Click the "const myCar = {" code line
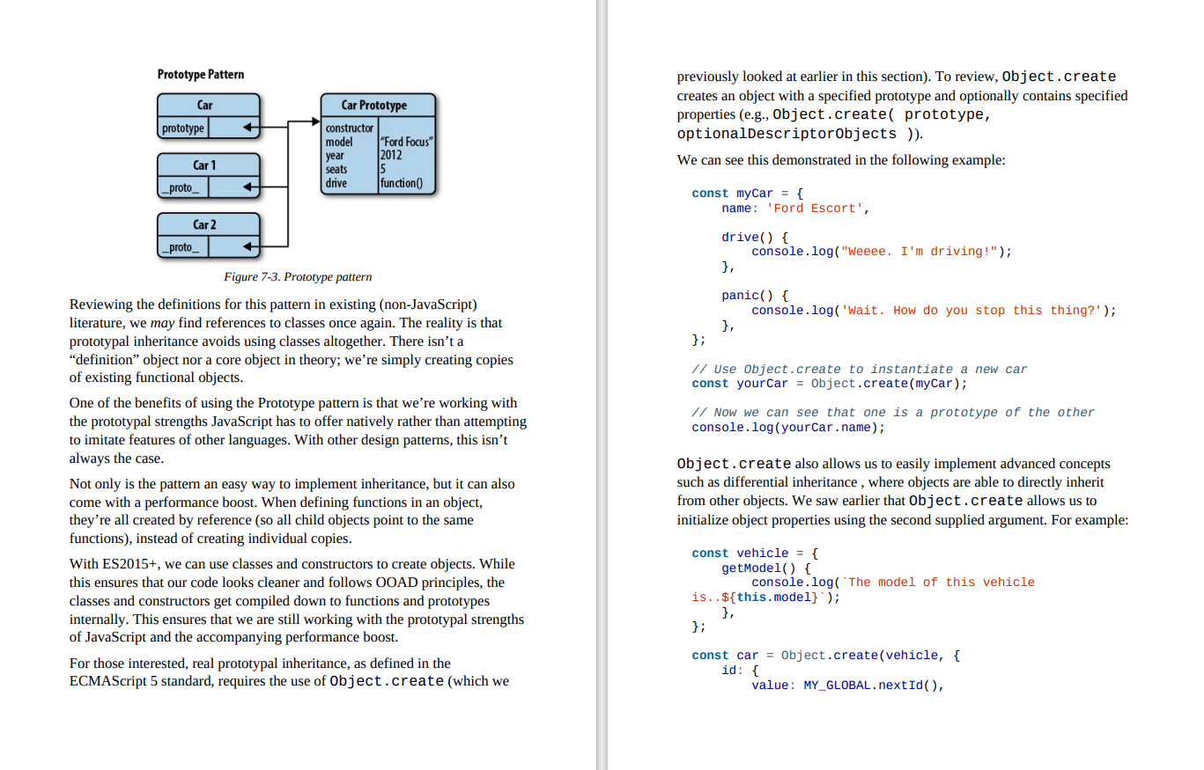 click(748, 193)
